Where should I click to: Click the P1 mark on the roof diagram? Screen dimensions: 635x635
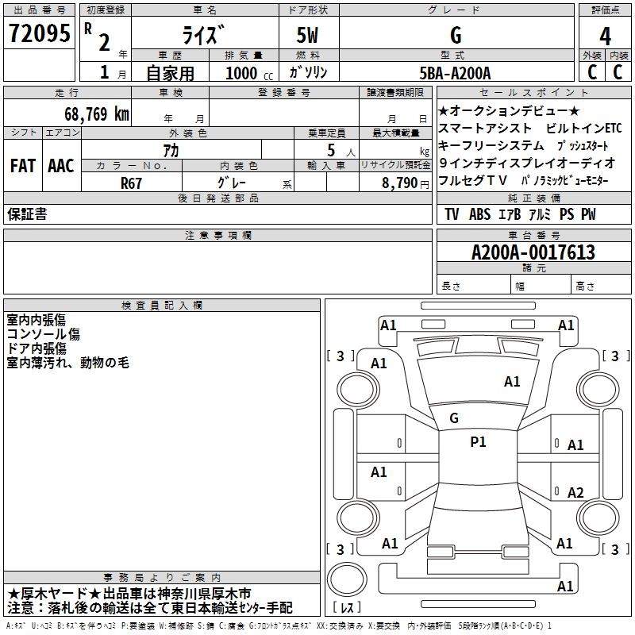coord(479,442)
